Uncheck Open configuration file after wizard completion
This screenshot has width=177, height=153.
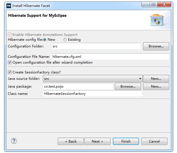tap(10, 62)
